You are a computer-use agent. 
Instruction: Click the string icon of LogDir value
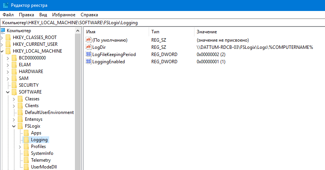(x=89, y=47)
